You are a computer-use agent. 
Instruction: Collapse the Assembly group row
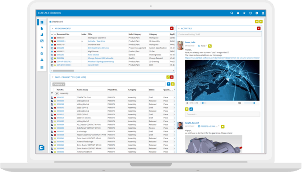(52, 93)
